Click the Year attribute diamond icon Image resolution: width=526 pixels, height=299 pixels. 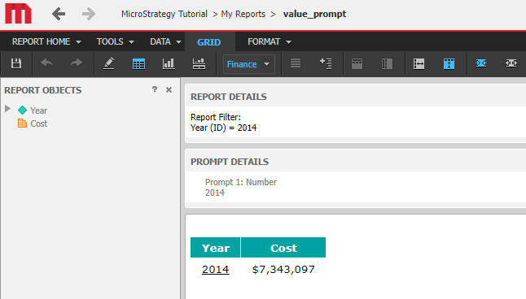pos(22,110)
